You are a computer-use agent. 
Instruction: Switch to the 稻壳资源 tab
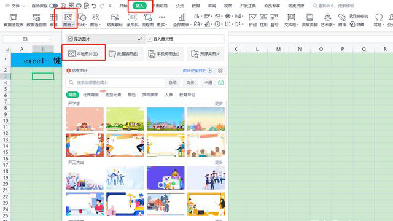(x=296, y=6)
